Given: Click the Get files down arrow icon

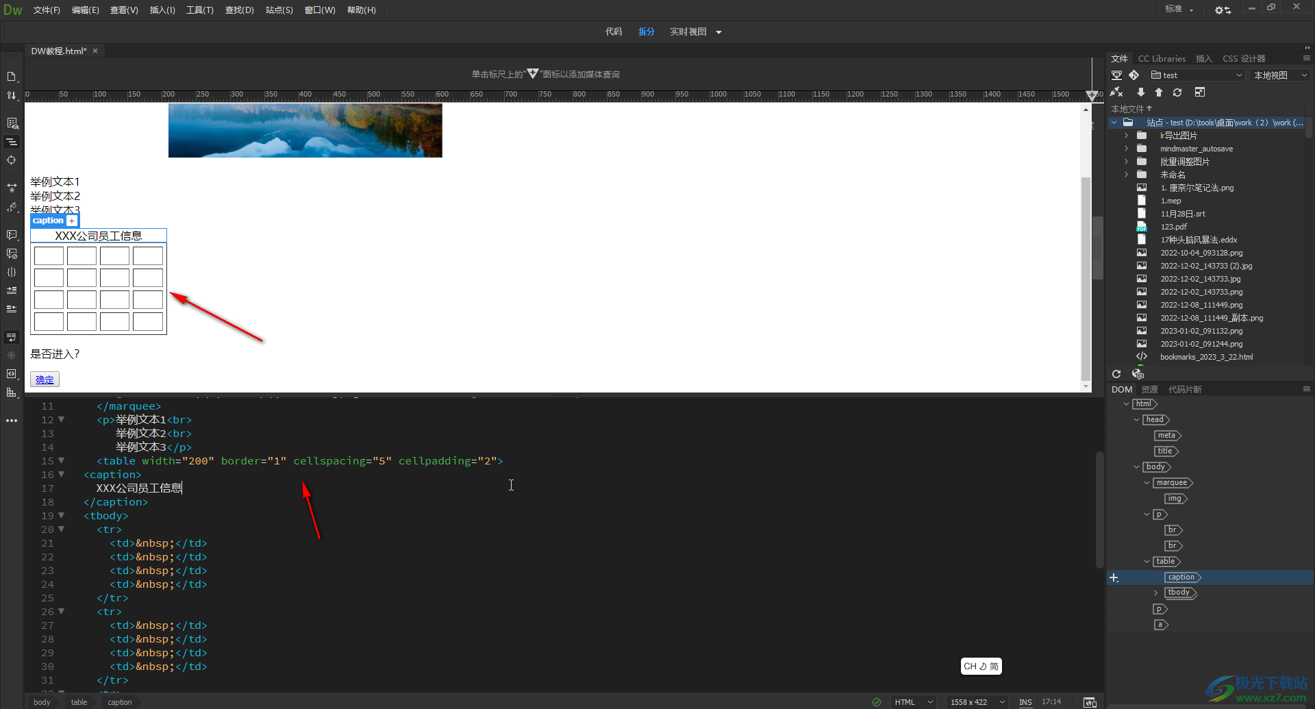Looking at the screenshot, I should pos(1140,92).
